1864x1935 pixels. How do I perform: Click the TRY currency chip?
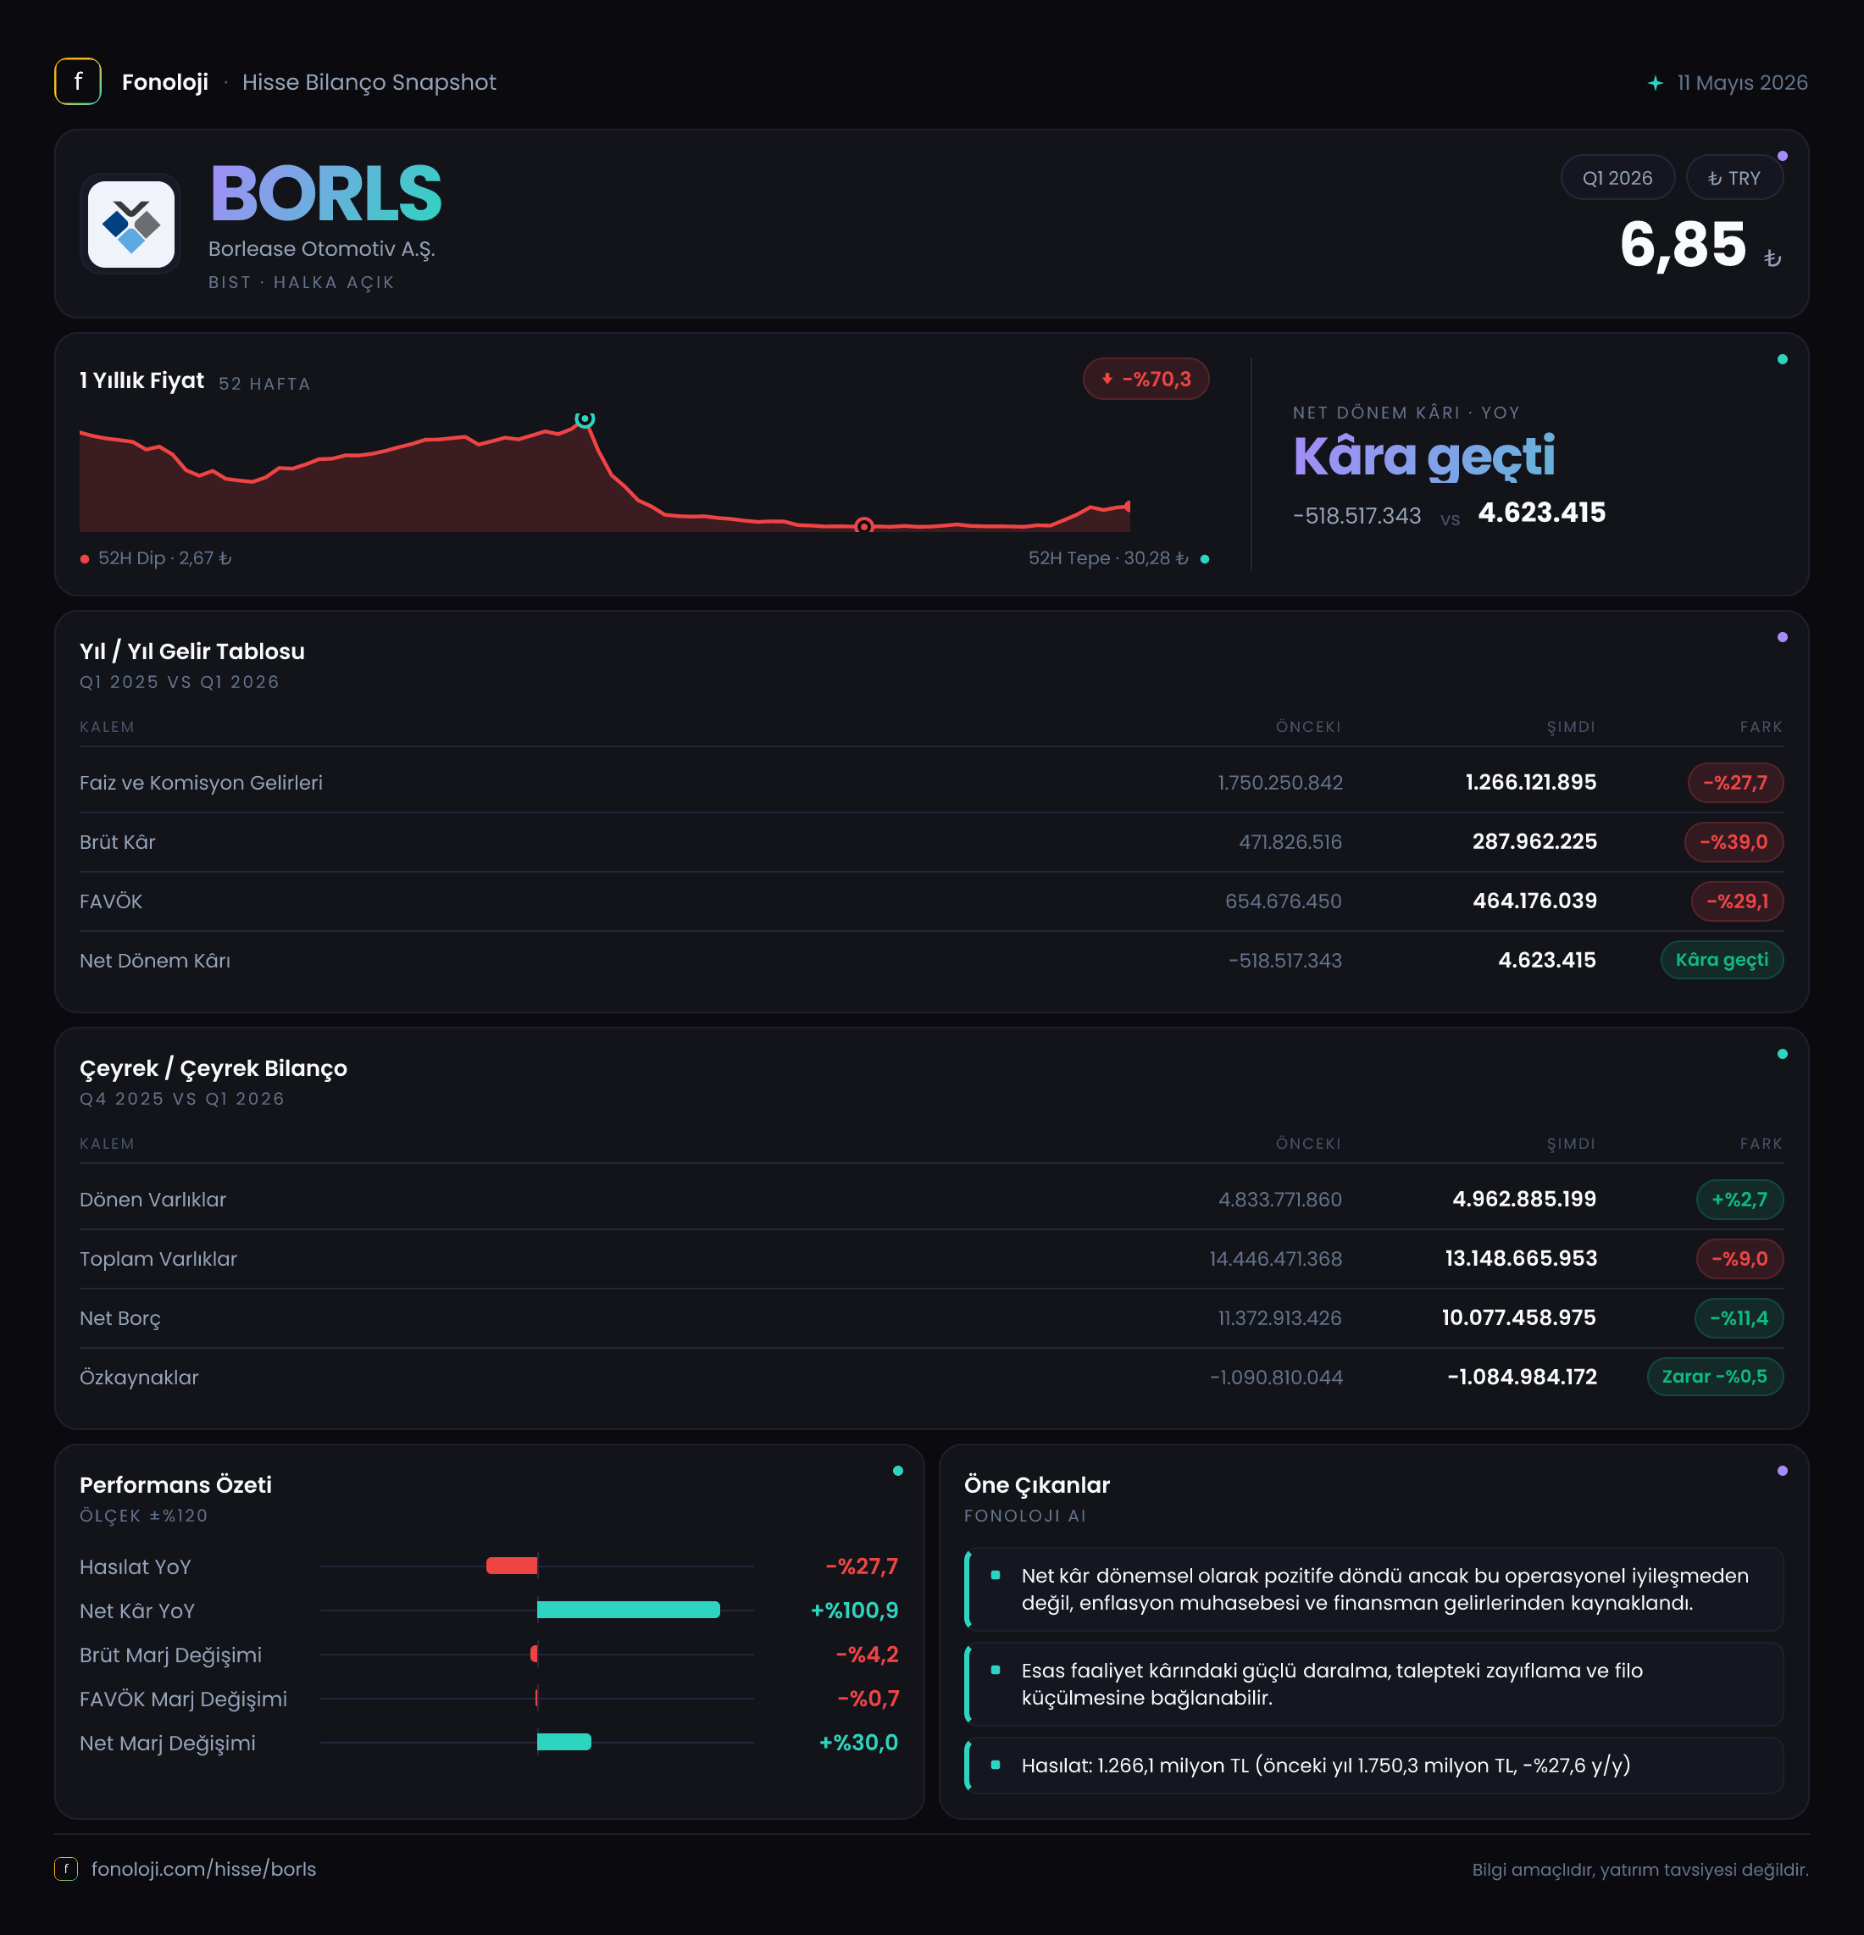(x=1734, y=178)
